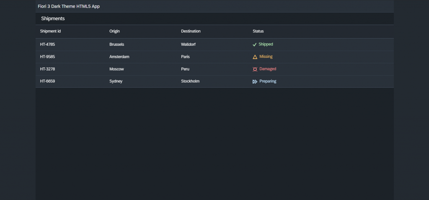The width and height of the screenshot is (429, 200).
Task: Click the Preparing status text
Action: coord(268,81)
